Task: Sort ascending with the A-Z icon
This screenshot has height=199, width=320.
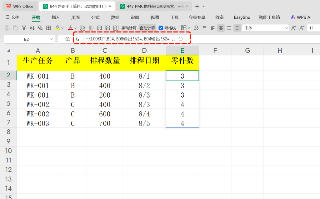Action: [x=32, y=28]
